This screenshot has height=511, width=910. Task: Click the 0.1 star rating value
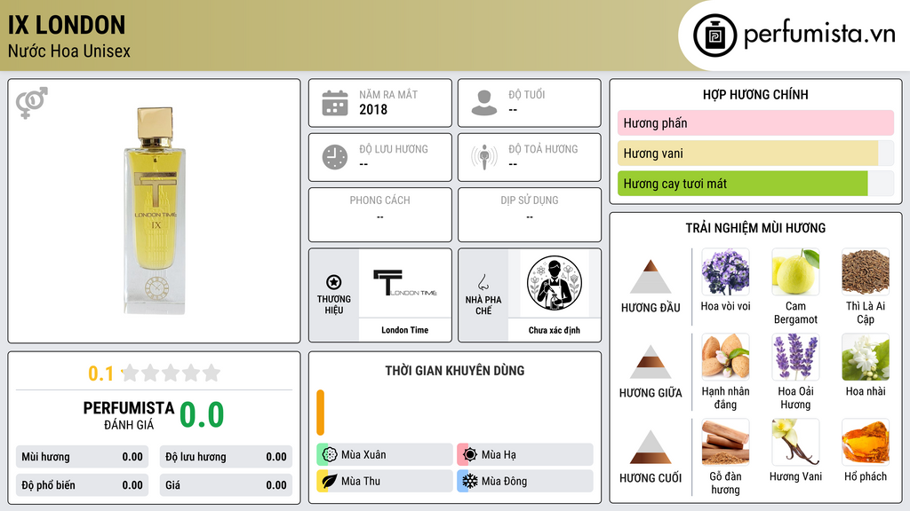(x=100, y=373)
